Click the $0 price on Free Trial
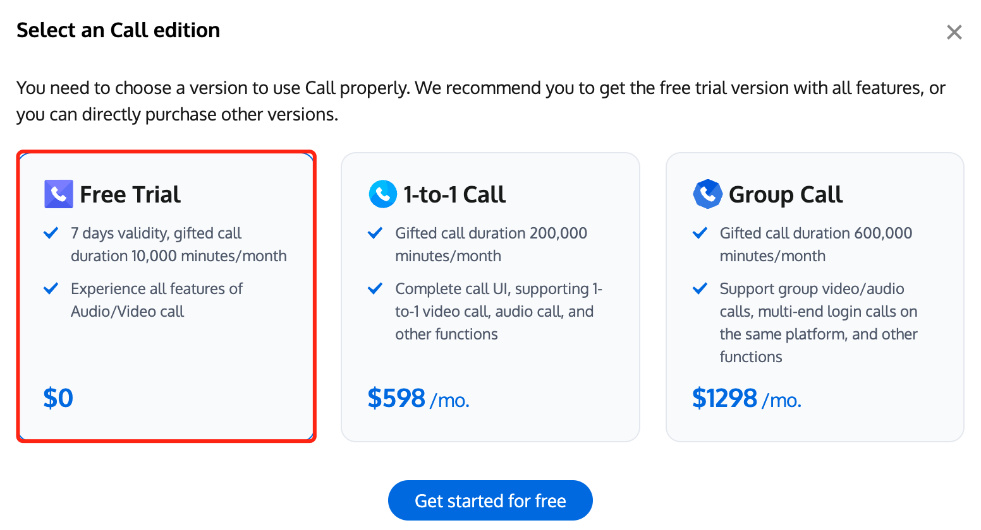Screen dimensions: 981x530 click(x=58, y=398)
